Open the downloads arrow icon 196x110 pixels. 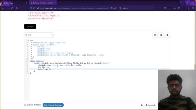tap(170, 8)
